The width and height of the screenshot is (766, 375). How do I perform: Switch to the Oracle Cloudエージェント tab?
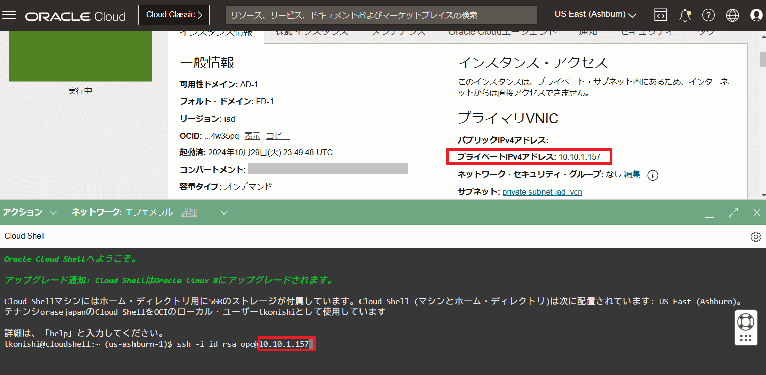502,33
